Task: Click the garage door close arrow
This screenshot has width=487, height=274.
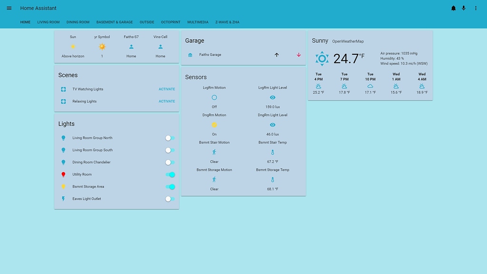Action: click(299, 55)
